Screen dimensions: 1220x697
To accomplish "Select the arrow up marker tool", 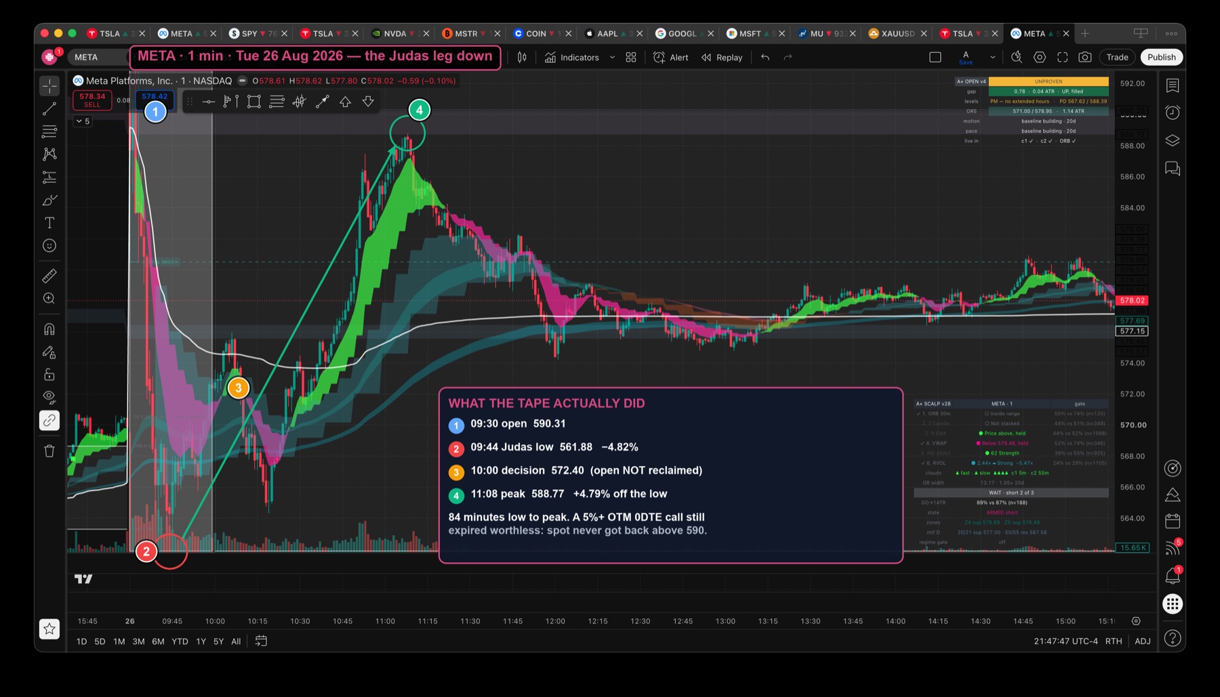I will [x=345, y=102].
